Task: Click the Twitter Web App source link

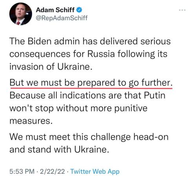Action: 95,172
